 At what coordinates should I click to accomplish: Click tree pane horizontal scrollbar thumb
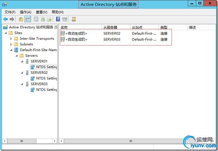(x=22, y=141)
